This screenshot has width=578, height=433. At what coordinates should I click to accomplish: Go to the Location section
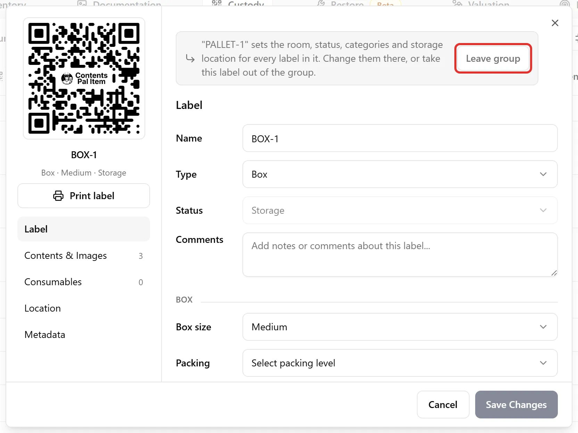pos(84,308)
